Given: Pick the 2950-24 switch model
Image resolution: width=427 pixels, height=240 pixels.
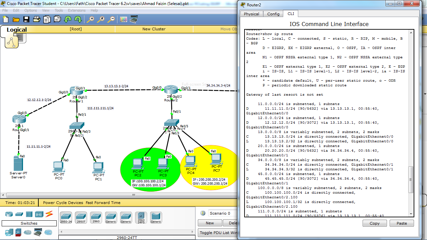Looking at the screenshot, I should click(x=66, y=217).
